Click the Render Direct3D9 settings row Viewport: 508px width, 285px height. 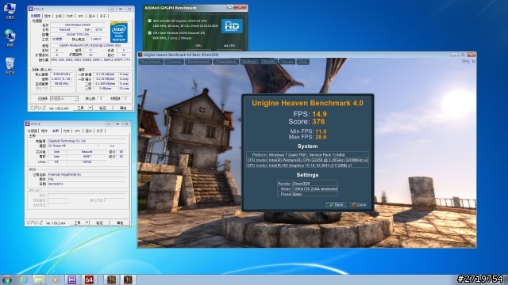pos(307,183)
